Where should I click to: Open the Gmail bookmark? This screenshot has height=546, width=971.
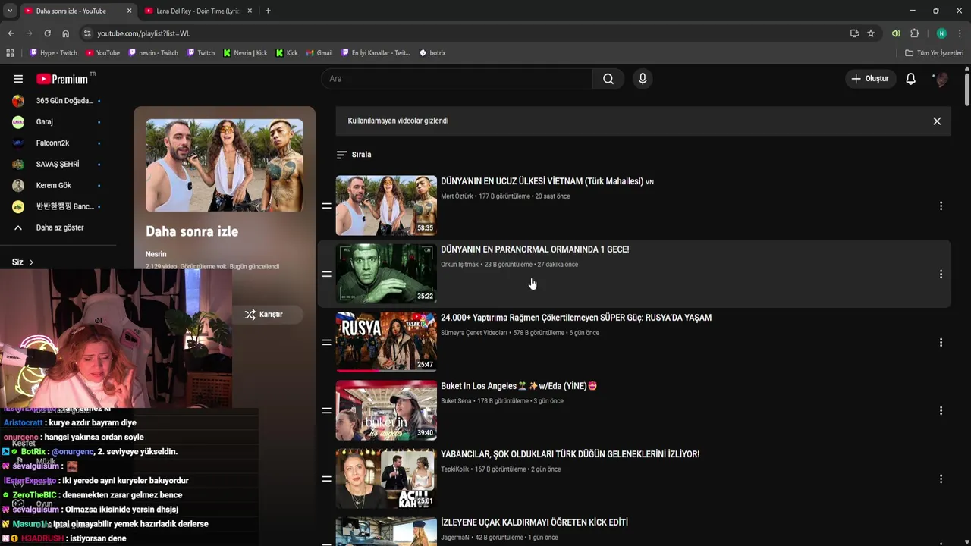319,53
